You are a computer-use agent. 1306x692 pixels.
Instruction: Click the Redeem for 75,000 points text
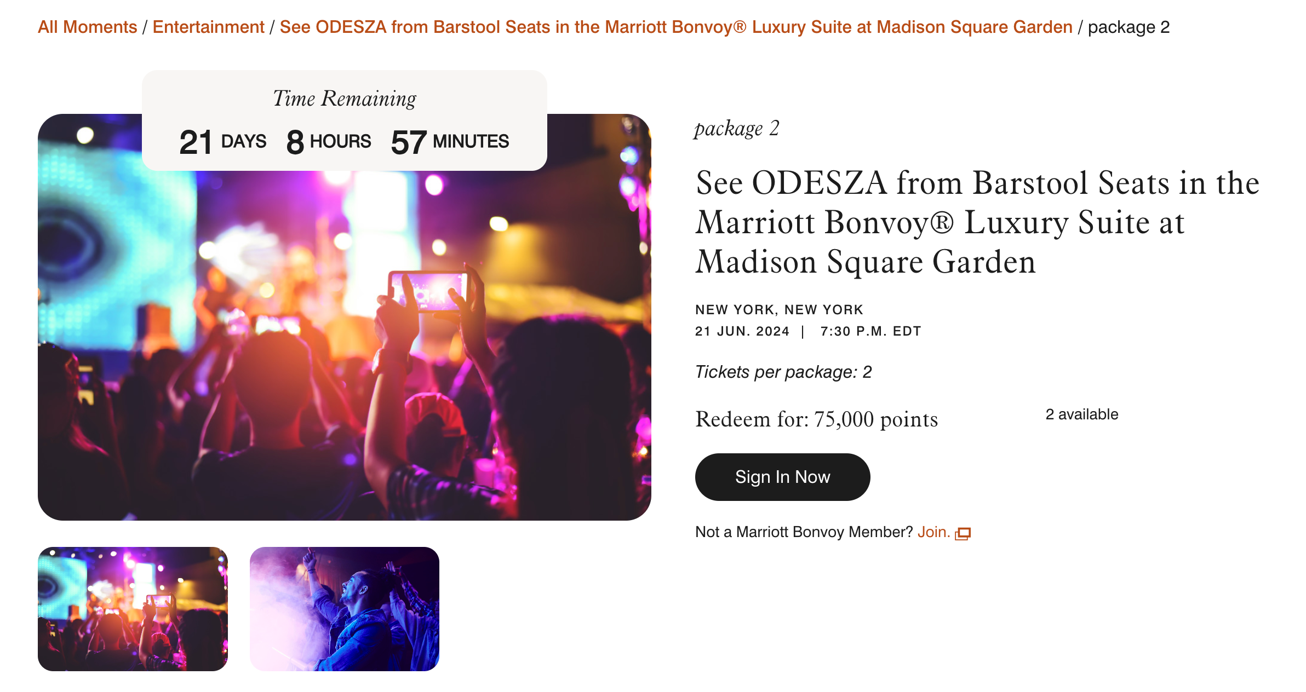click(x=816, y=419)
